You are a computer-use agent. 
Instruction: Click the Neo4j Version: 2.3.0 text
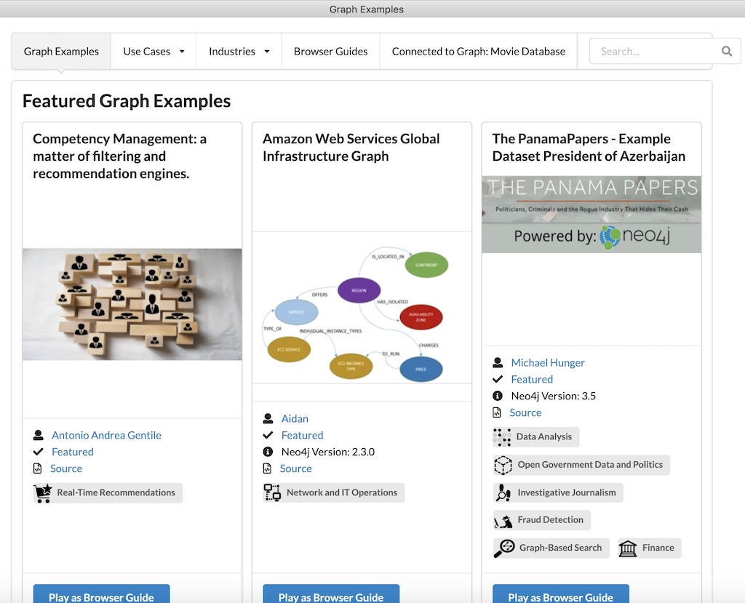tap(328, 452)
